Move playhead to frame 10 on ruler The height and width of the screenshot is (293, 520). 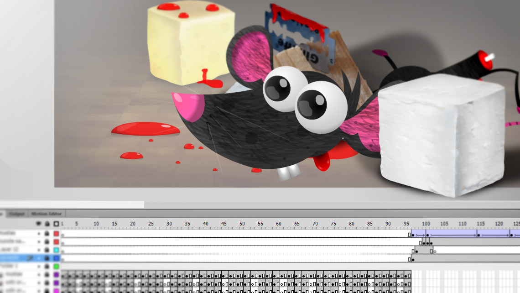pyautogui.click(x=96, y=224)
